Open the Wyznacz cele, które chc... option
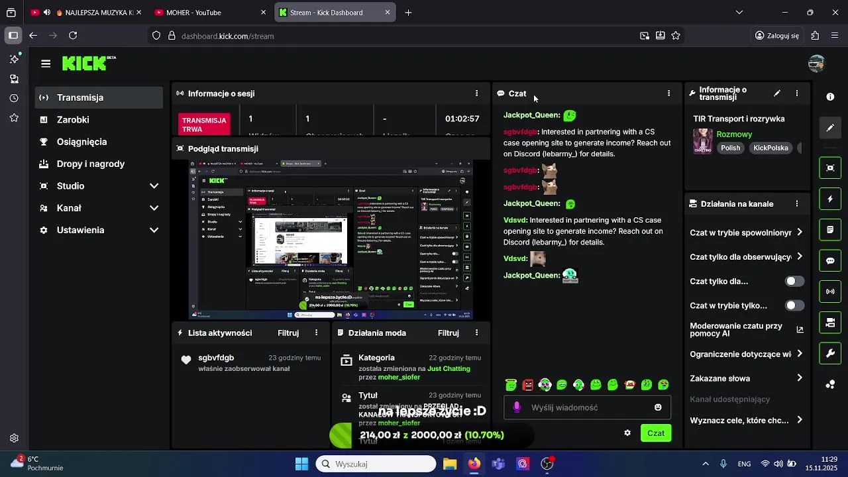The width and height of the screenshot is (848, 477). pos(747,420)
